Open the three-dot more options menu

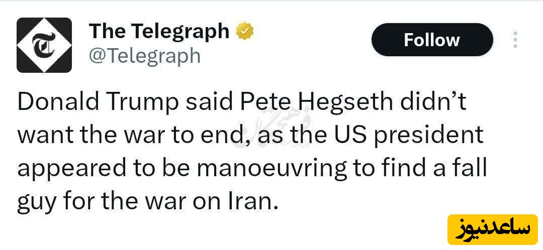[515, 40]
